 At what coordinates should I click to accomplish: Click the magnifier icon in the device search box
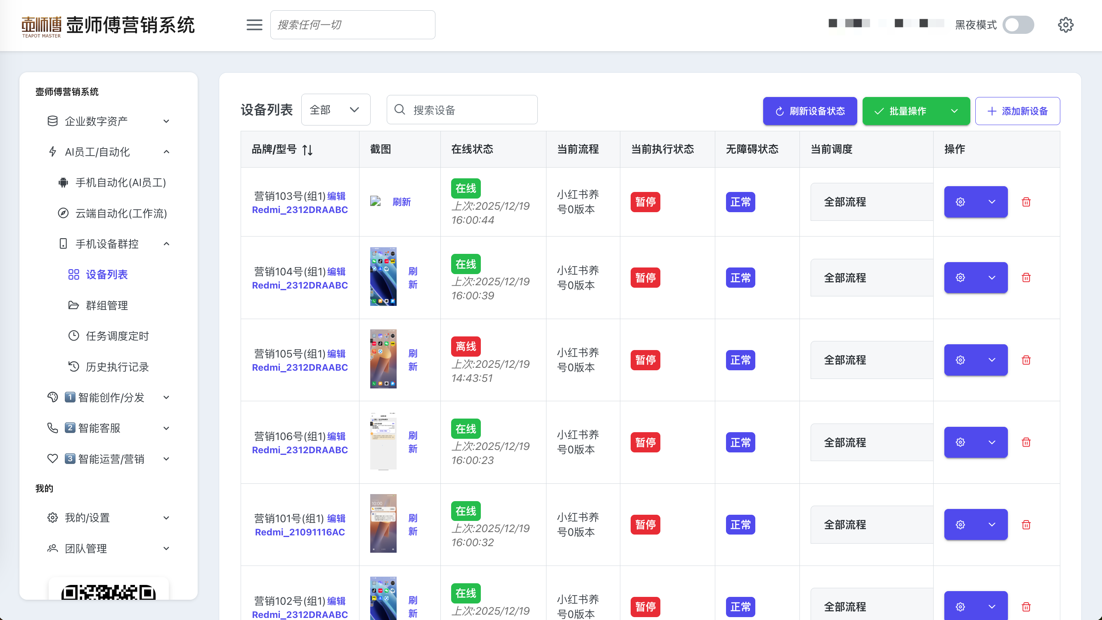tap(400, 110)
